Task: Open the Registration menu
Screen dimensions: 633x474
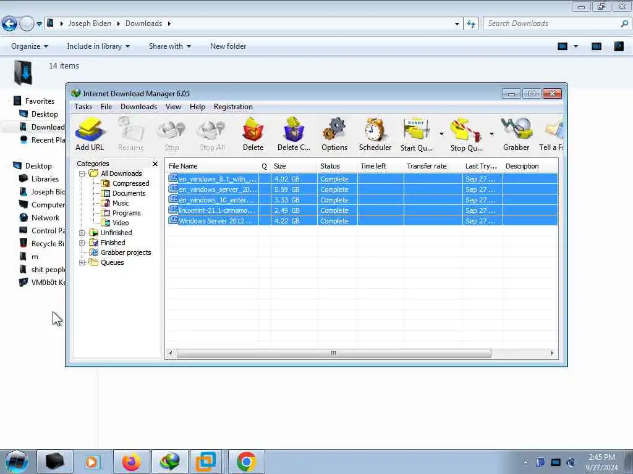Action: click(x=233, y=107)
